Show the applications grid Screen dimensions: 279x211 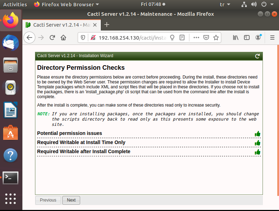(11, 198)
